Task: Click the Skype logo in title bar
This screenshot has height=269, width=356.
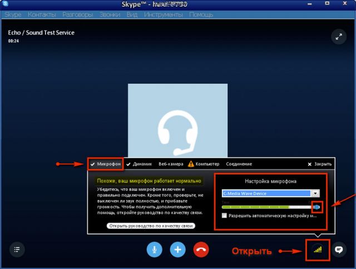Action: (x=5, y=3)
